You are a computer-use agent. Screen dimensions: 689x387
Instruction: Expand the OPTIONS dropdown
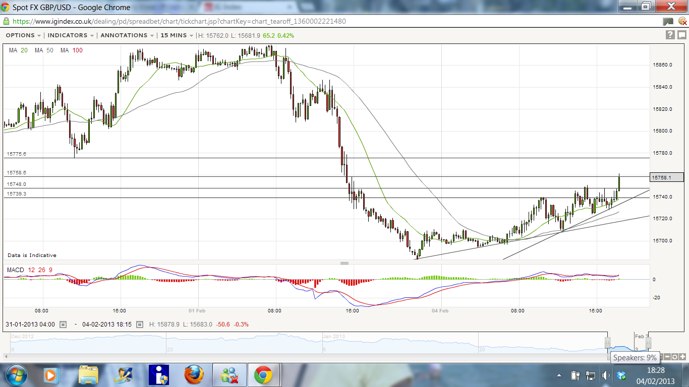click(23, 35)
